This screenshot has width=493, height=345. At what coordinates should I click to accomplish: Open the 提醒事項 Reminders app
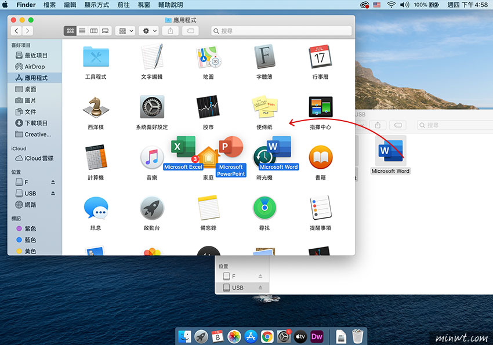[x=320, y=208]
